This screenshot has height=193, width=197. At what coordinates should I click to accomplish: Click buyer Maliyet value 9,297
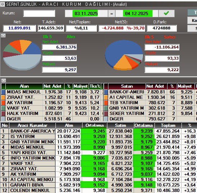[59, 70]
